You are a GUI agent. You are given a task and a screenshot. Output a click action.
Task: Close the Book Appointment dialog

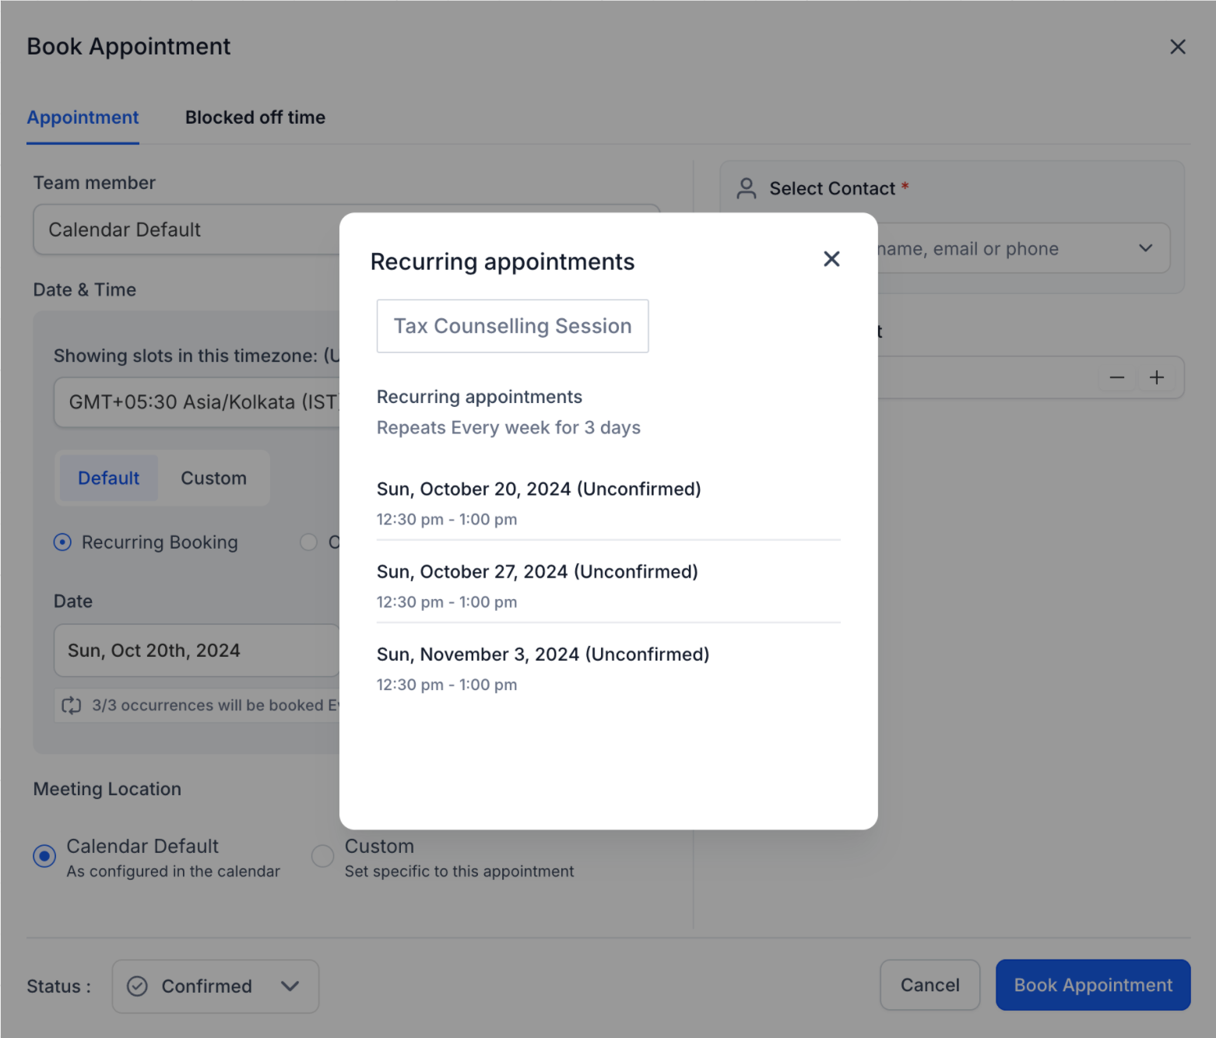[1177, 47]
